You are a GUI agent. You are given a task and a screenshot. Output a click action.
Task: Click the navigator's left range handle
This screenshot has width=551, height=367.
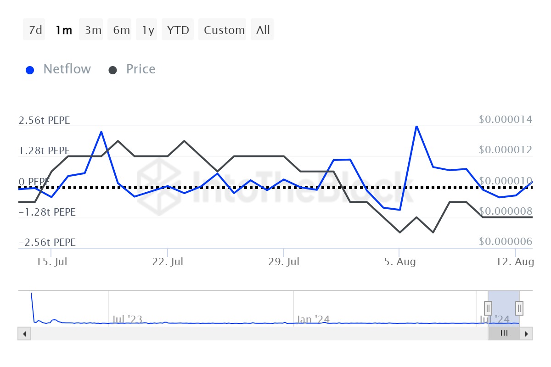pyautogui.click(x=488, y=307)
